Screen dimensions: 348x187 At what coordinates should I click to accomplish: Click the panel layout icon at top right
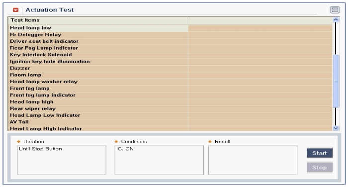(x=335, y=9)
